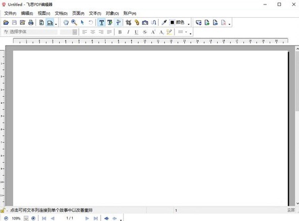Click the insert page icon with green plus
Image resolution: width=299 pixels, height=221 pixels.
click(207, 22)
